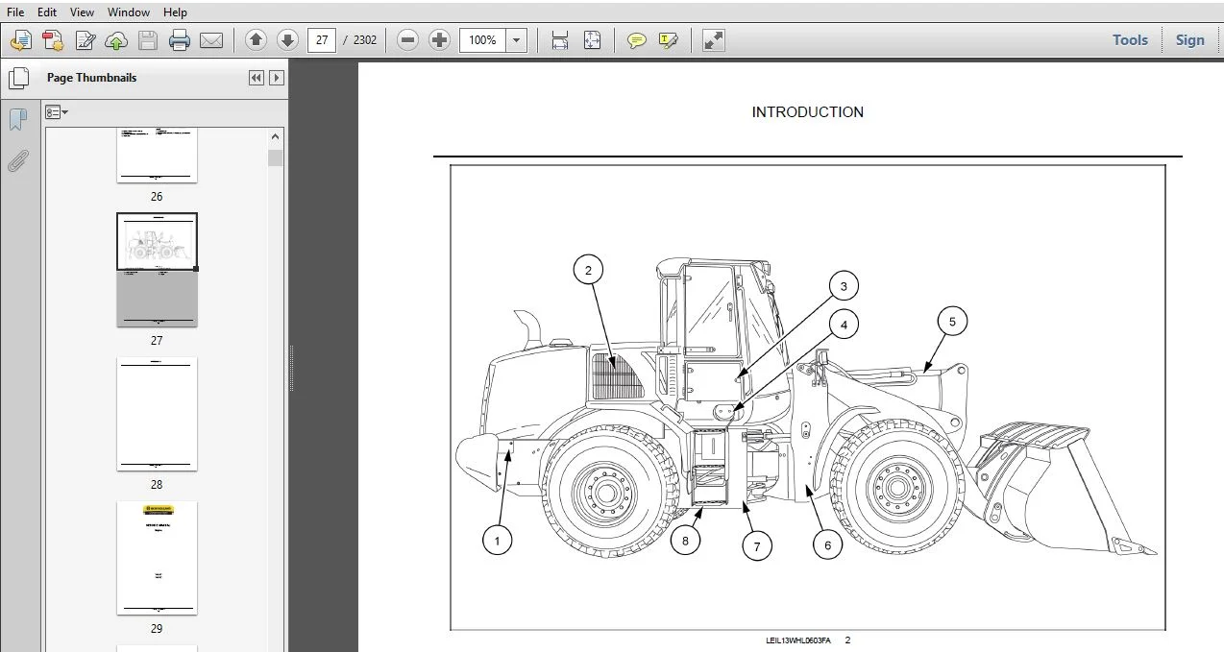The height and width of the screenshot is (652, 1224).
Task: Click the Convert to PDF icon
Action: tap(53, 40)
